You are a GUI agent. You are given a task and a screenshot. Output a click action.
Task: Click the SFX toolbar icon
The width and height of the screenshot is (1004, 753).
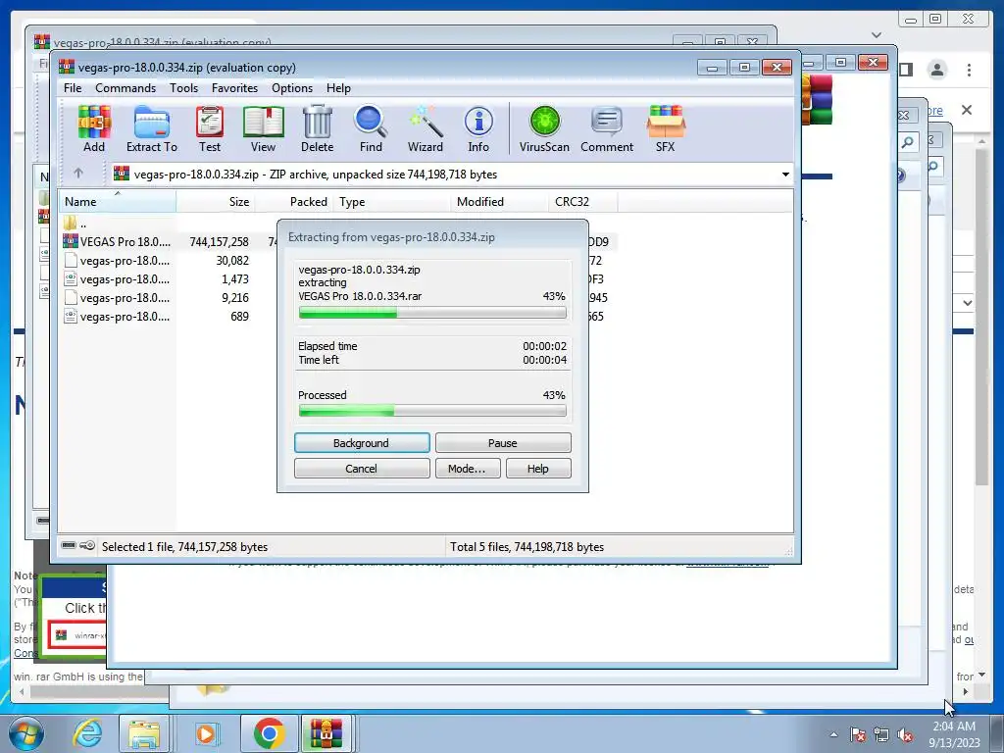click(666, 128)
